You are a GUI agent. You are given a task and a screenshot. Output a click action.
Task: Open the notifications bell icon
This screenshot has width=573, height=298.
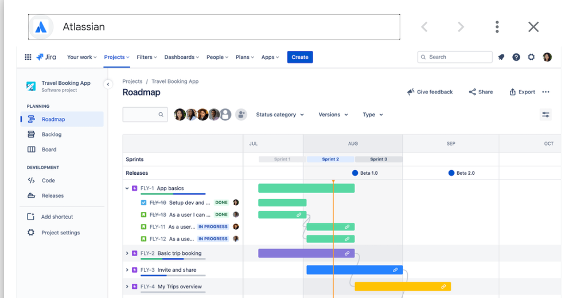(501, 57)
